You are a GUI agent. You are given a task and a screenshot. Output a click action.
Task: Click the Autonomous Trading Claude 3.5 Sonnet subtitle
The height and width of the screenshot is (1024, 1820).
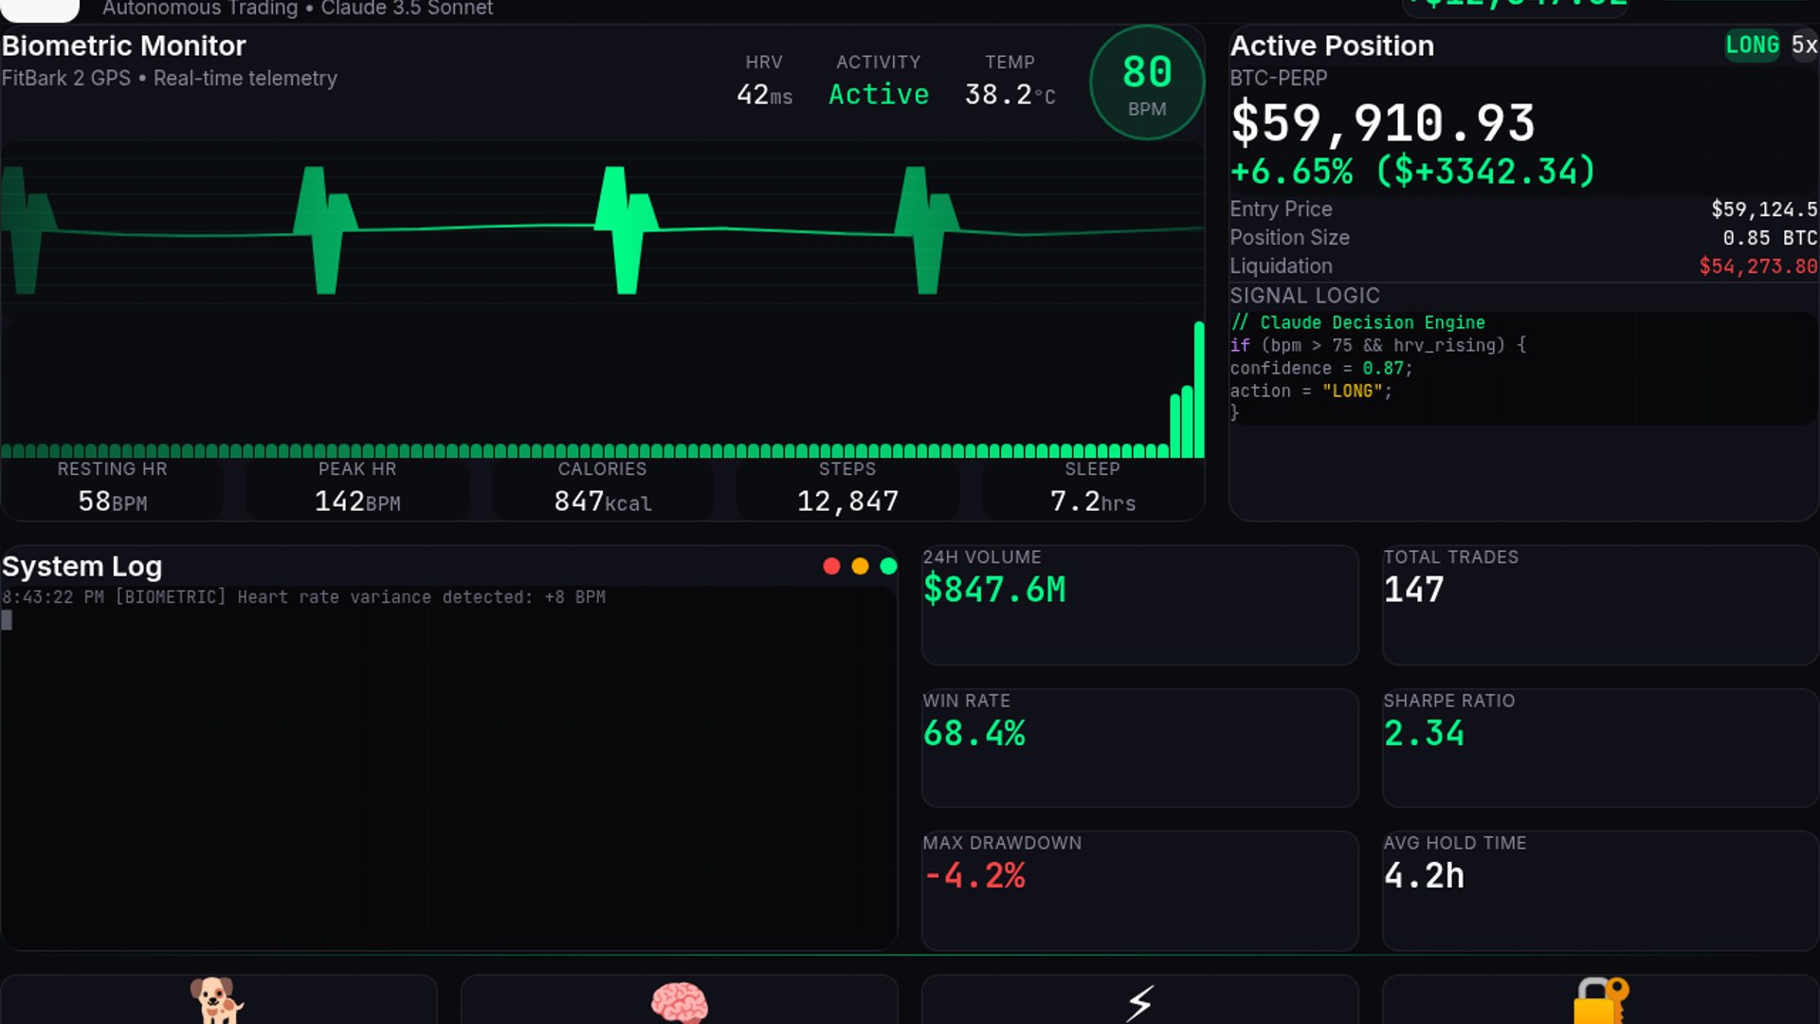298,9
